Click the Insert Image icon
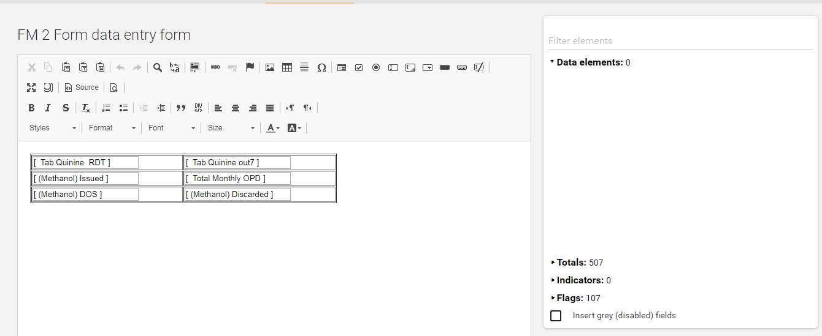 click(x=270, y=67)
